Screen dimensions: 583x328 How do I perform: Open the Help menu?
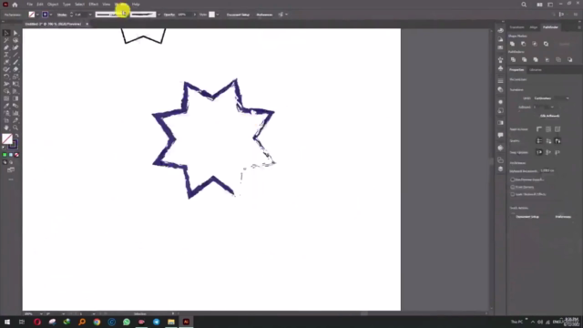coord(136,5)
